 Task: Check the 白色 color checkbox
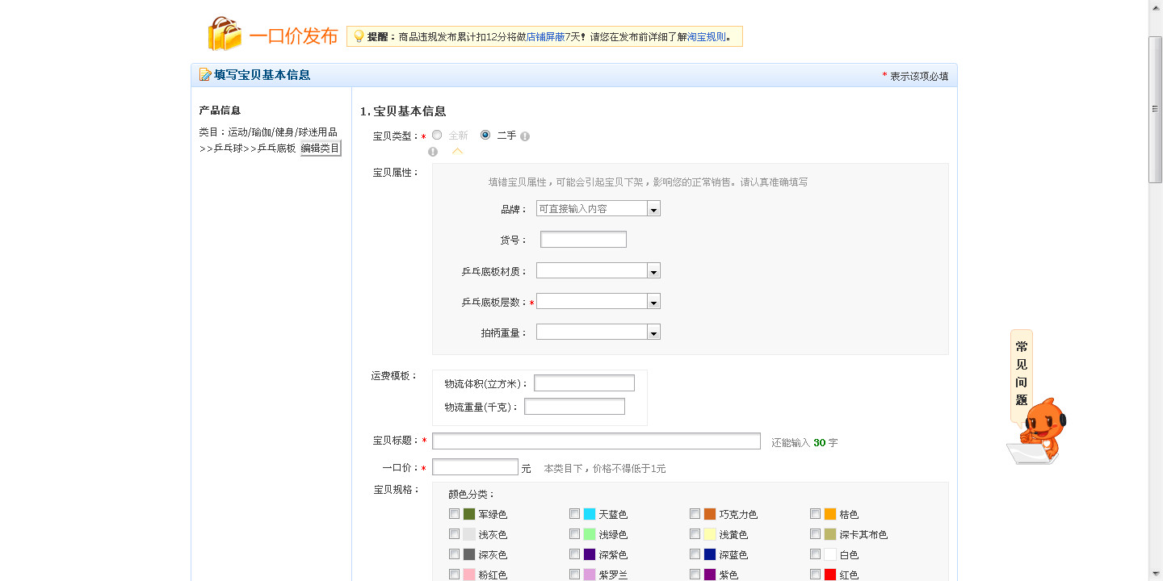(816, 554)
